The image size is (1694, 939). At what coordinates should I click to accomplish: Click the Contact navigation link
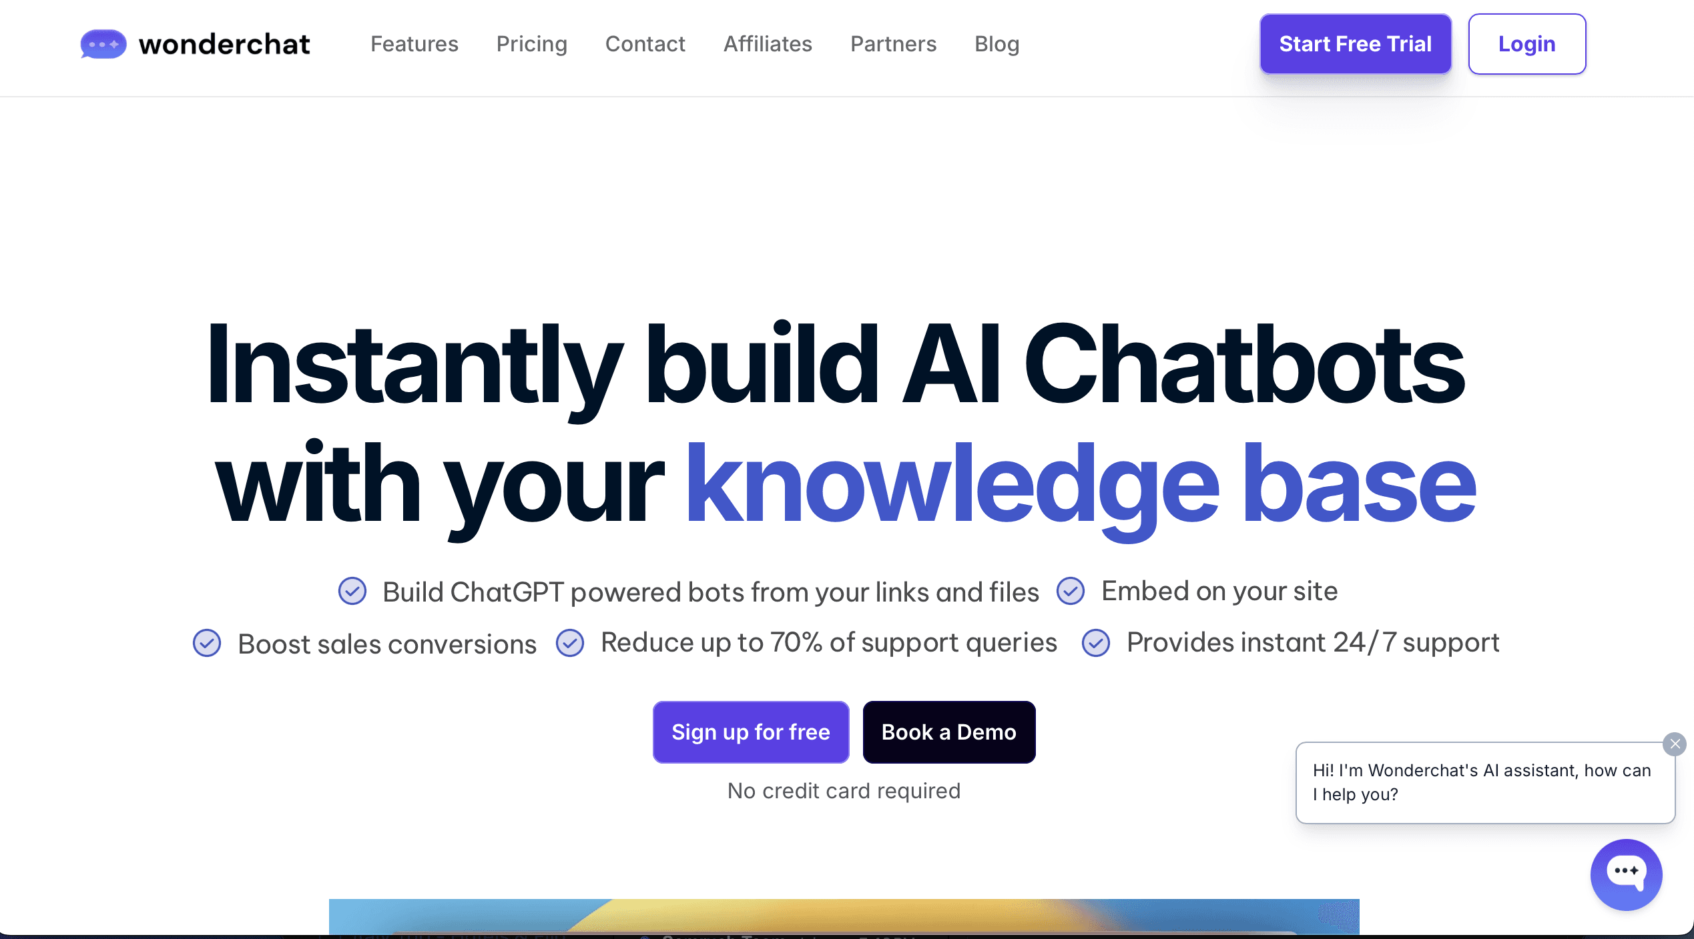pyautogui.click(x=645, y=44)
